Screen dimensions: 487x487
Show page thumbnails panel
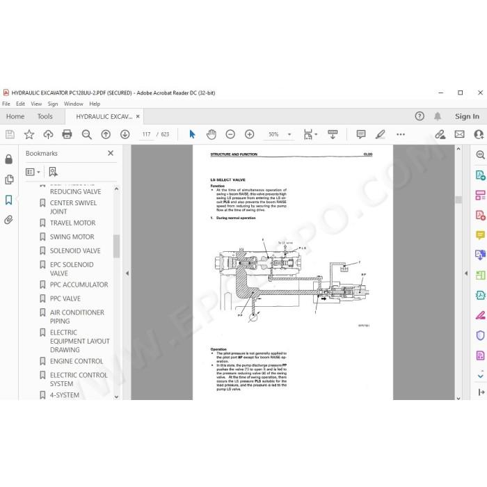pyautogui.click(x=9, y=179)
